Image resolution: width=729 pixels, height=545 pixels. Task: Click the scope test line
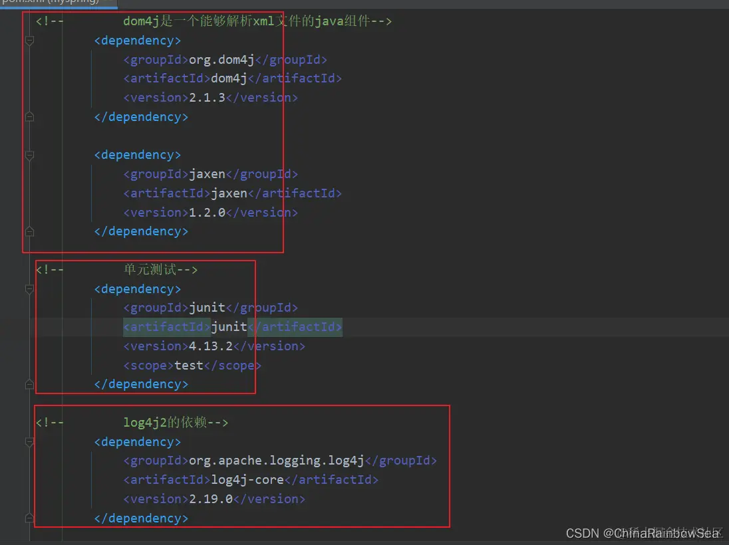pos(192,366)
